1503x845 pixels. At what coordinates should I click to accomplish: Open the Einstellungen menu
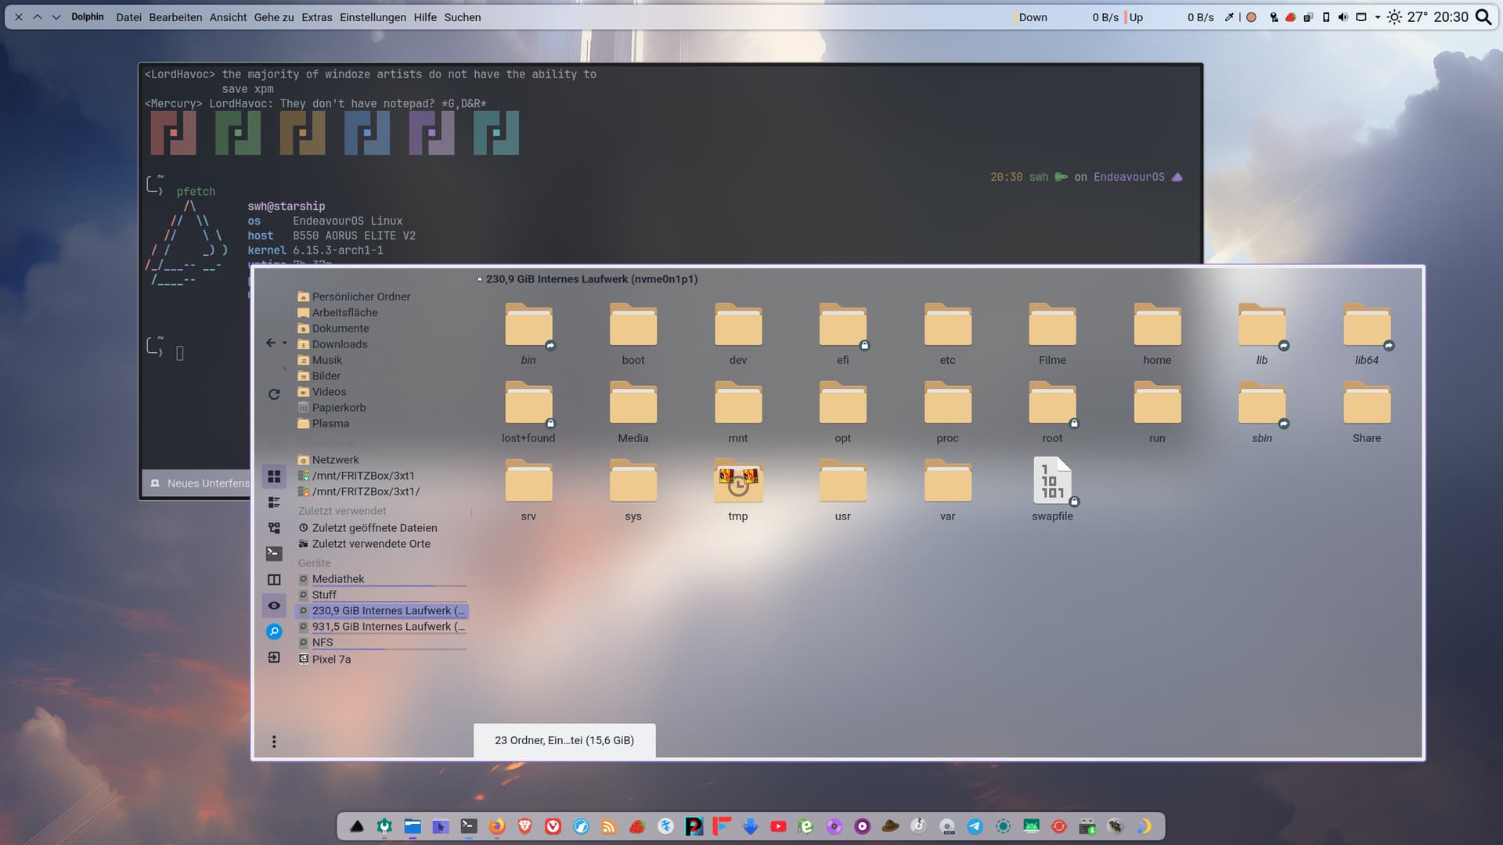coord(373,17)
